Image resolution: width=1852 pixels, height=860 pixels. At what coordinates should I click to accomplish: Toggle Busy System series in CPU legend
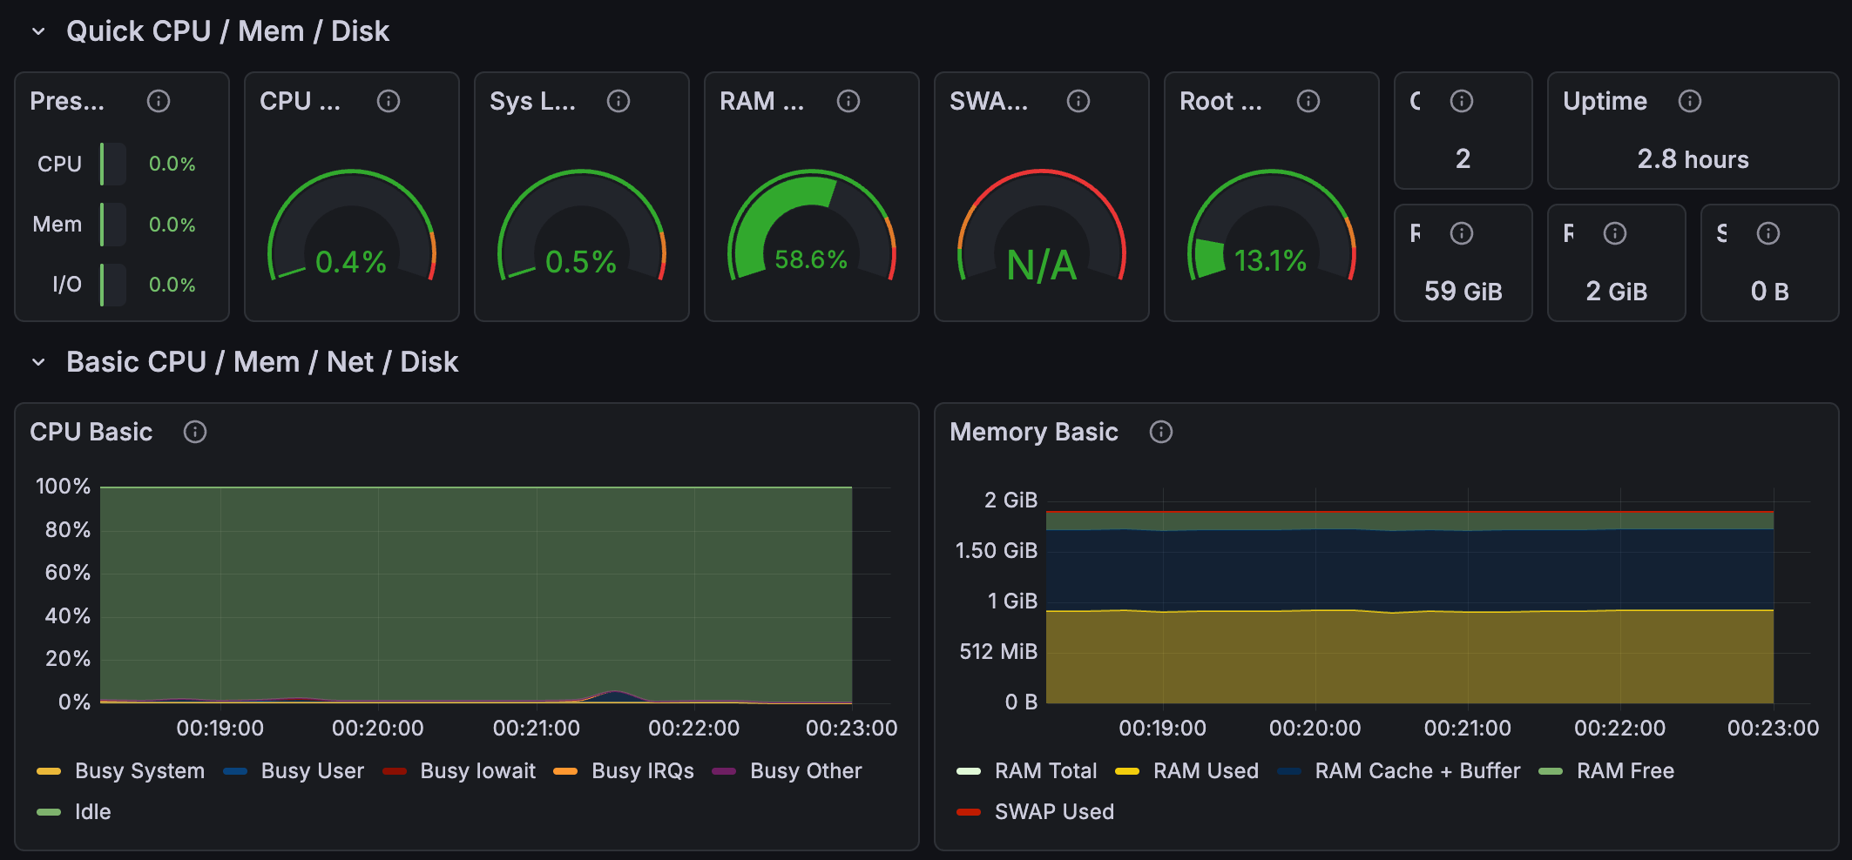[x=139, y=771]
